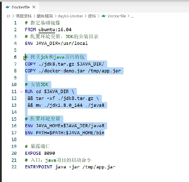This screenshot has width=189, height=182.
Task: Click comment '# 入口, java项目的启动命令'
Action: pyautogui.click(x=58, y=160)
